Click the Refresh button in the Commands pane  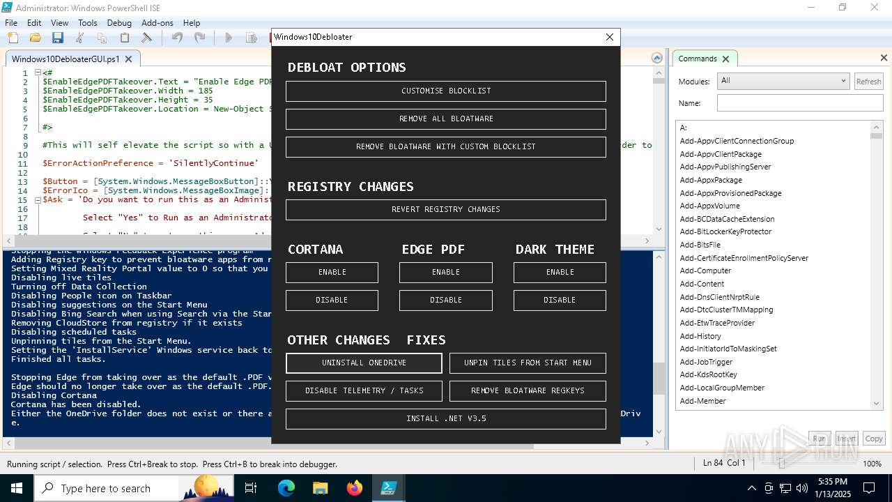pyautogui.click(x=868, y=82)
